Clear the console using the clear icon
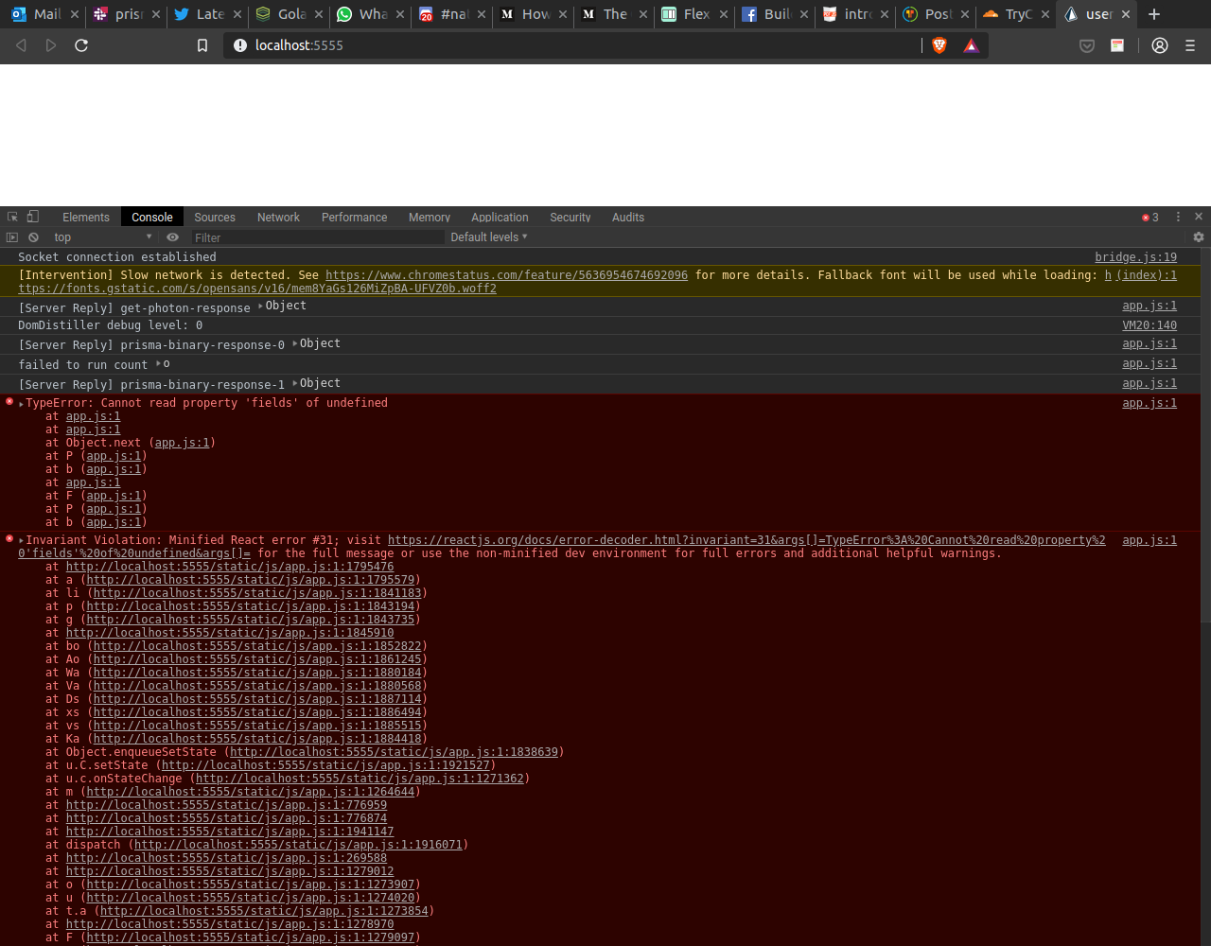1211x946 pixels. (33, 236)
